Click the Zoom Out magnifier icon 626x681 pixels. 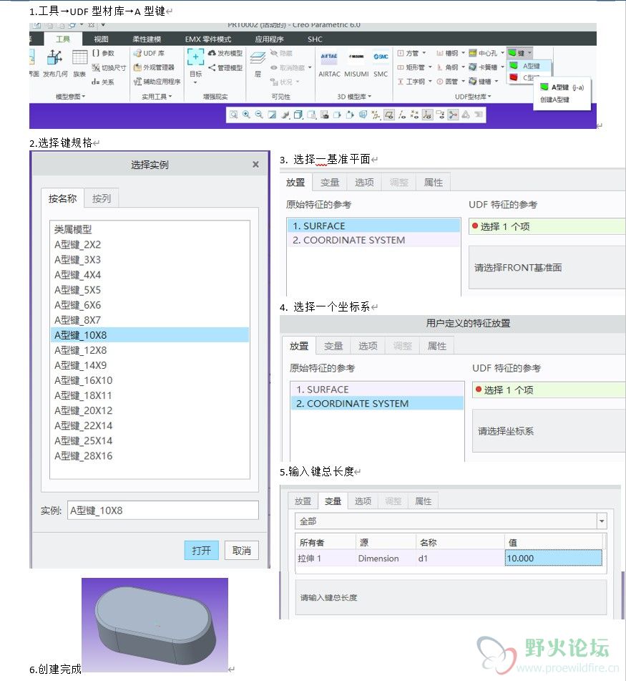pos(259,115)
